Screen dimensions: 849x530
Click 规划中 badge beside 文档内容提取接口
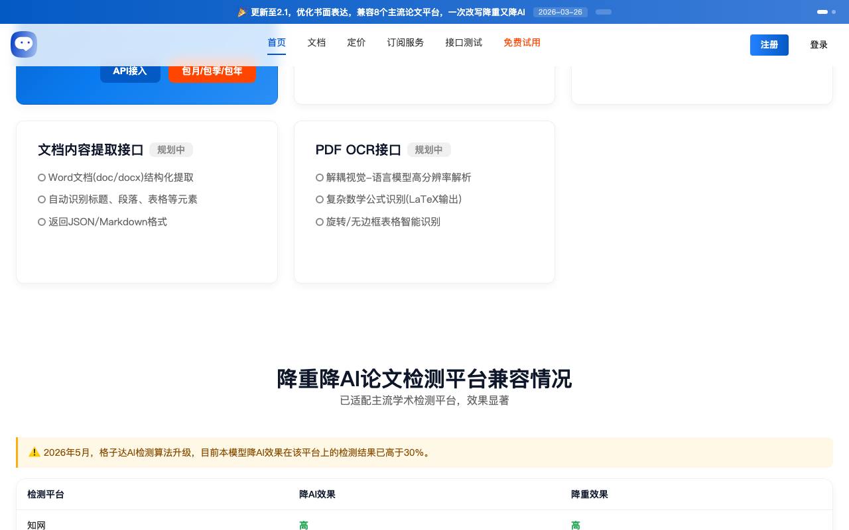pyautogui.click(x=171, y=150)
